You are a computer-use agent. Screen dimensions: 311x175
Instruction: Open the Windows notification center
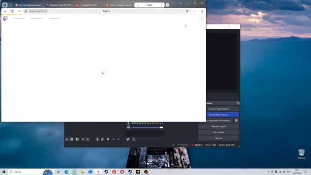tap(306, 172)
